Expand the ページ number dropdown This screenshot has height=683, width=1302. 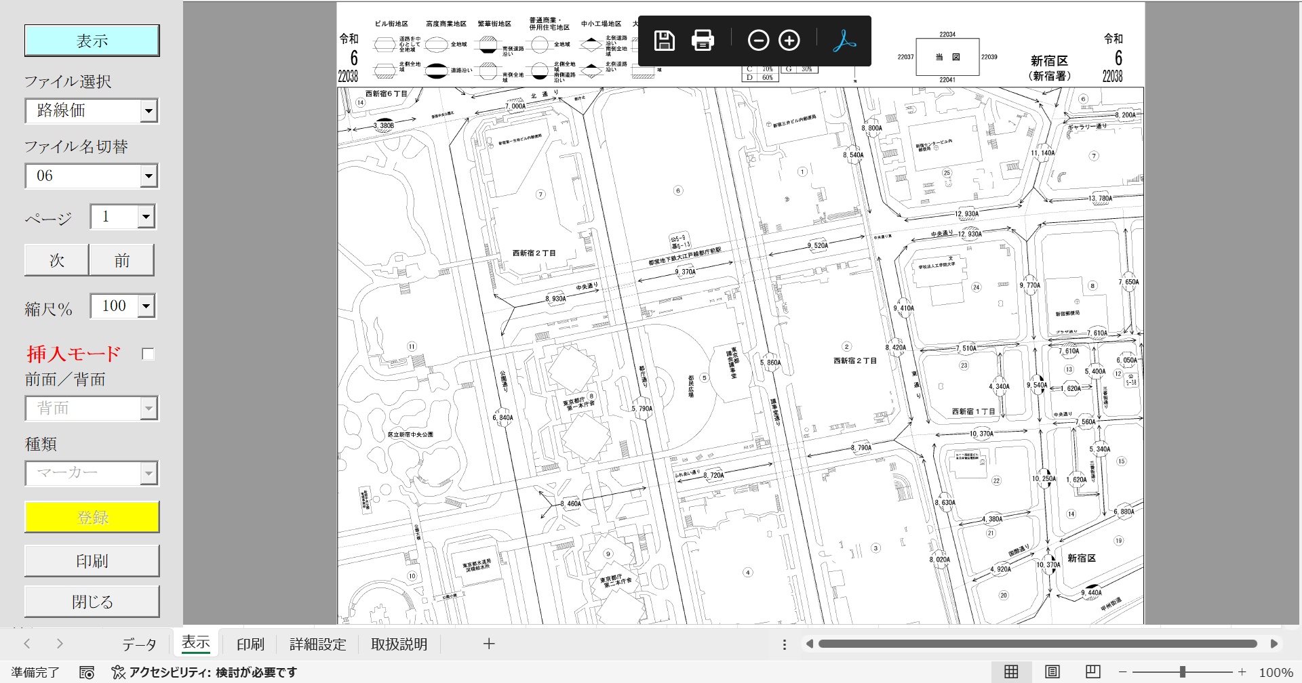(146, 217)
